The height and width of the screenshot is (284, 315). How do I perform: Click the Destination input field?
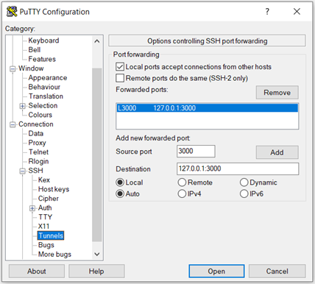click(x=238, y=168)
